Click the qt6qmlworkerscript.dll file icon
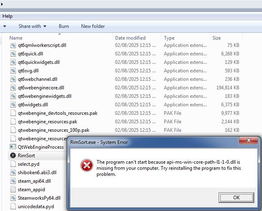 13,45
